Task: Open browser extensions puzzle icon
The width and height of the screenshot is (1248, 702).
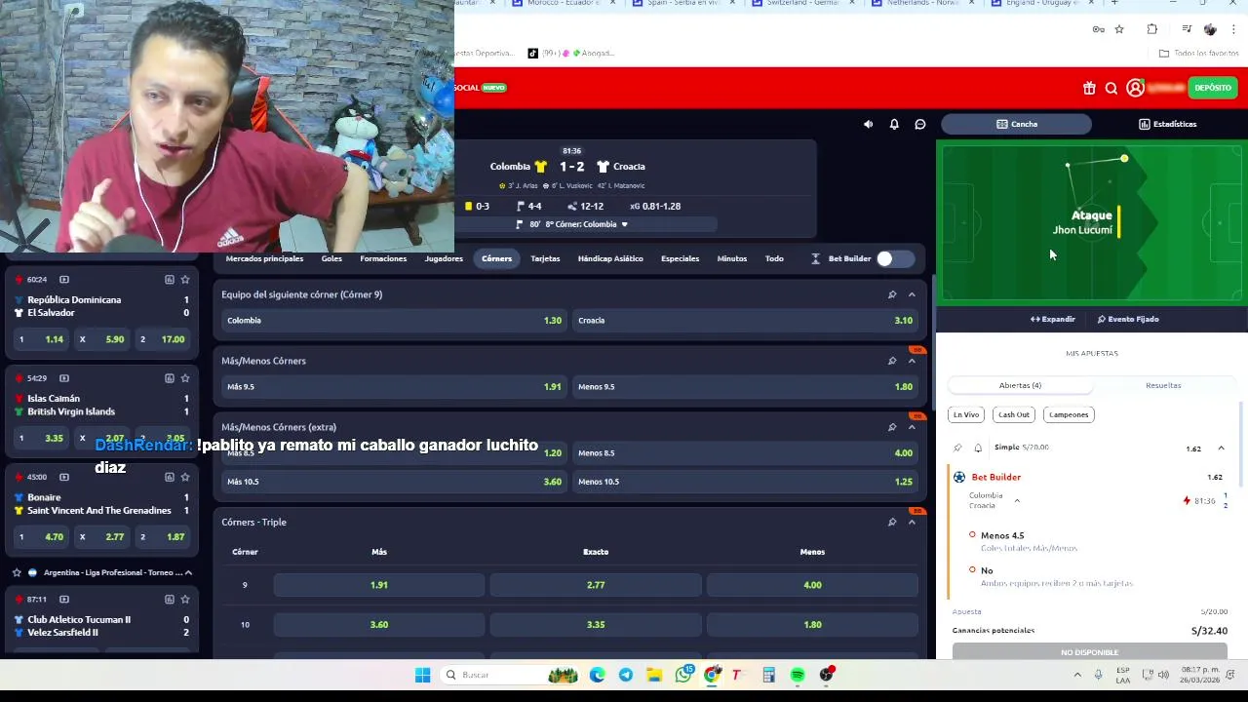Action: [1152, 29]
